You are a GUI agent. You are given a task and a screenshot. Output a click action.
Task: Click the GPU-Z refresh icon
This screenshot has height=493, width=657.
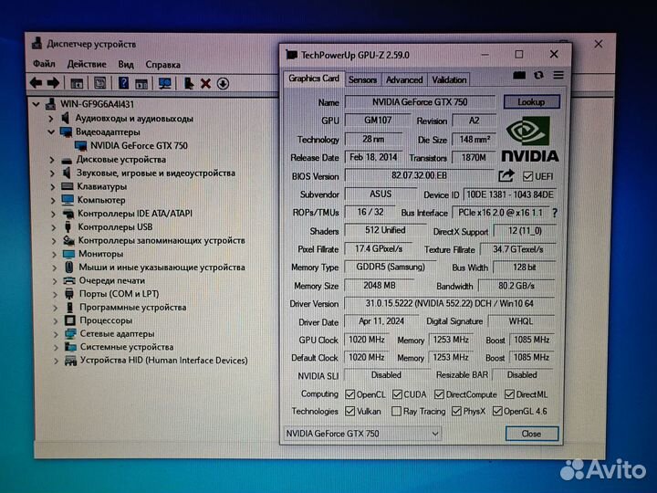pyautogui.click(x=539, y=76)
